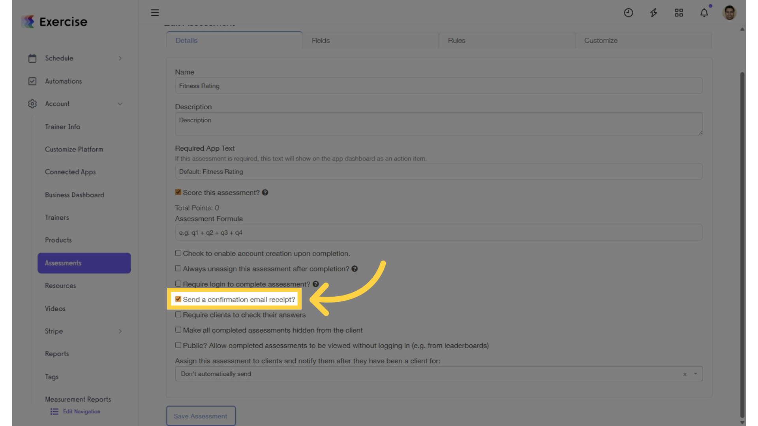
Task: Open the notifications bell icon
Action: coord(704,13)
